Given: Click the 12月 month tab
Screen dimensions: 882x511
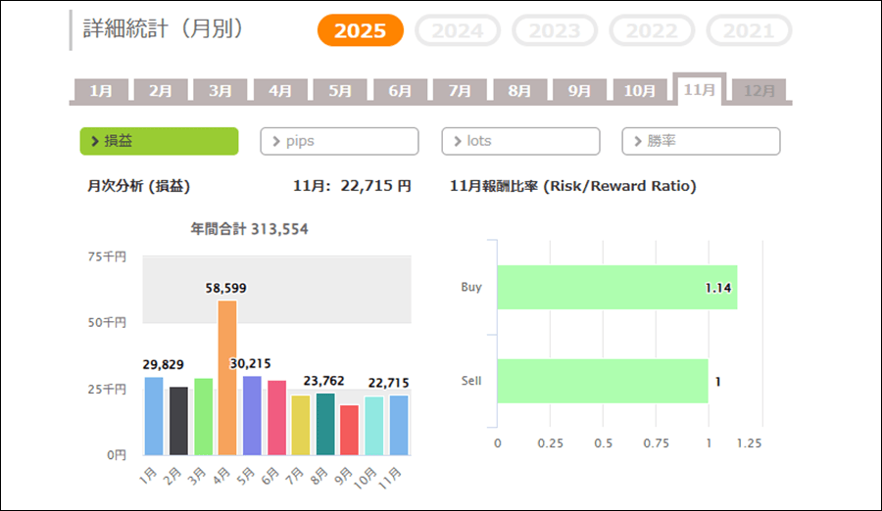Looking at the screenshot, I should coord(759,91).
